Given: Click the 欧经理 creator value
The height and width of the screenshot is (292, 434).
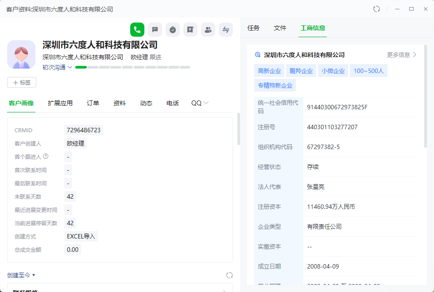Looking at the screenshot, I should pos(76,143).
